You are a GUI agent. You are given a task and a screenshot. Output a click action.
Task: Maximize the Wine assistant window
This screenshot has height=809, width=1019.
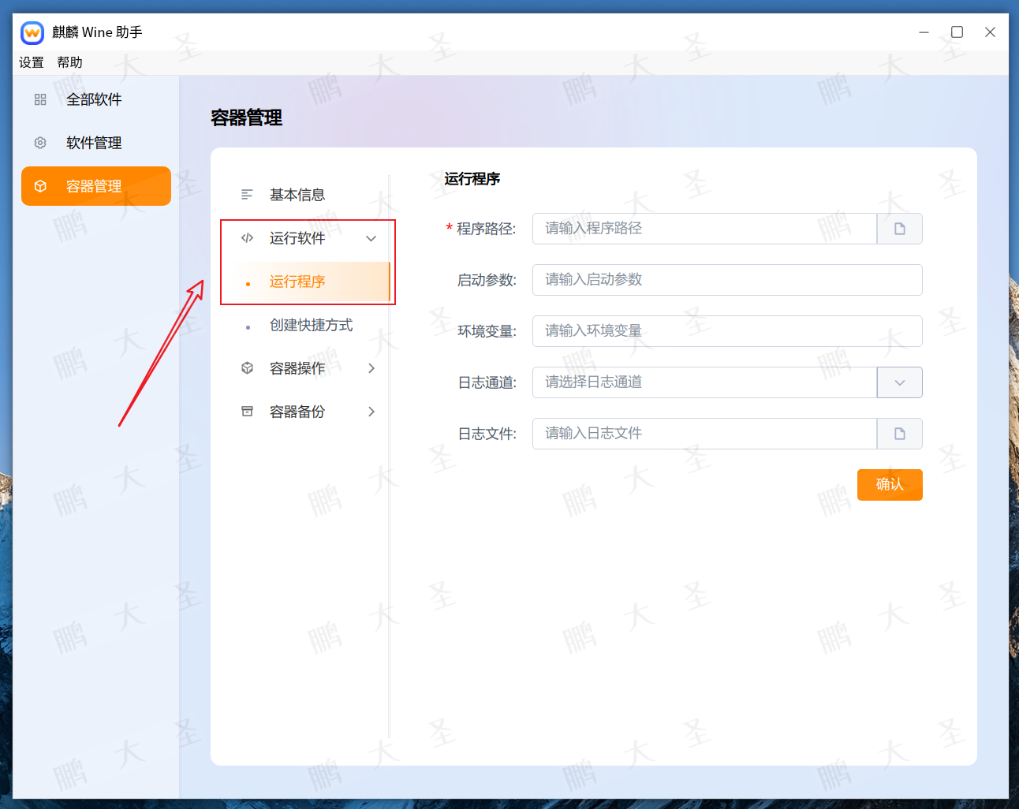(957, 32)
